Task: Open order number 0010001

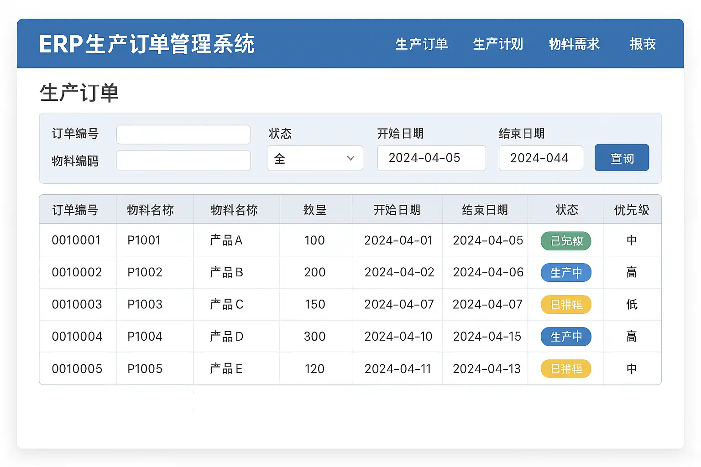Action: (76, 240)
